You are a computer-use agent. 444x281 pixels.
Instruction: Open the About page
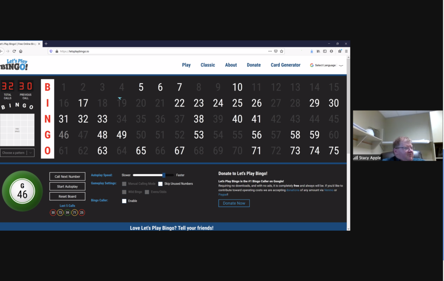point(231,65)
